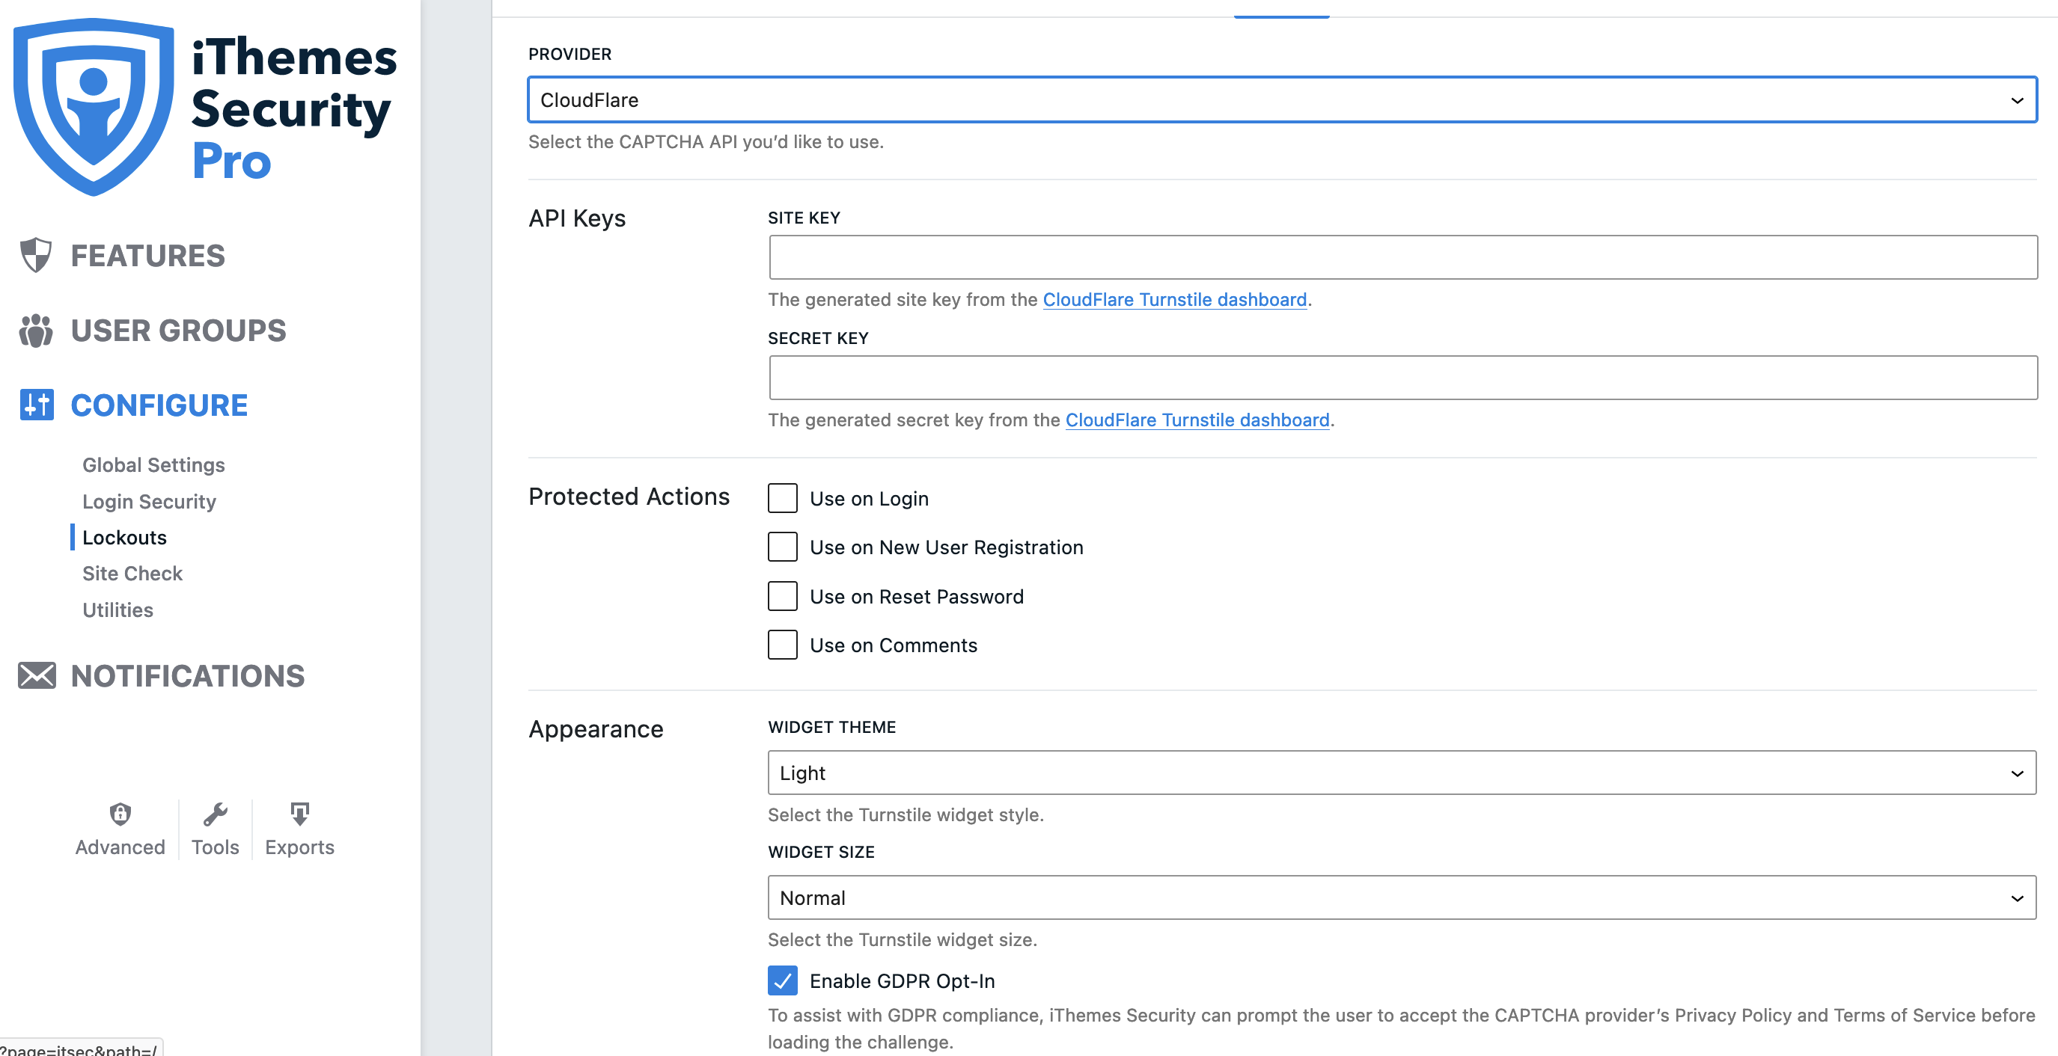Click the Advanced label in footer nav
2058x1056 pixels.
coord(120,847)
